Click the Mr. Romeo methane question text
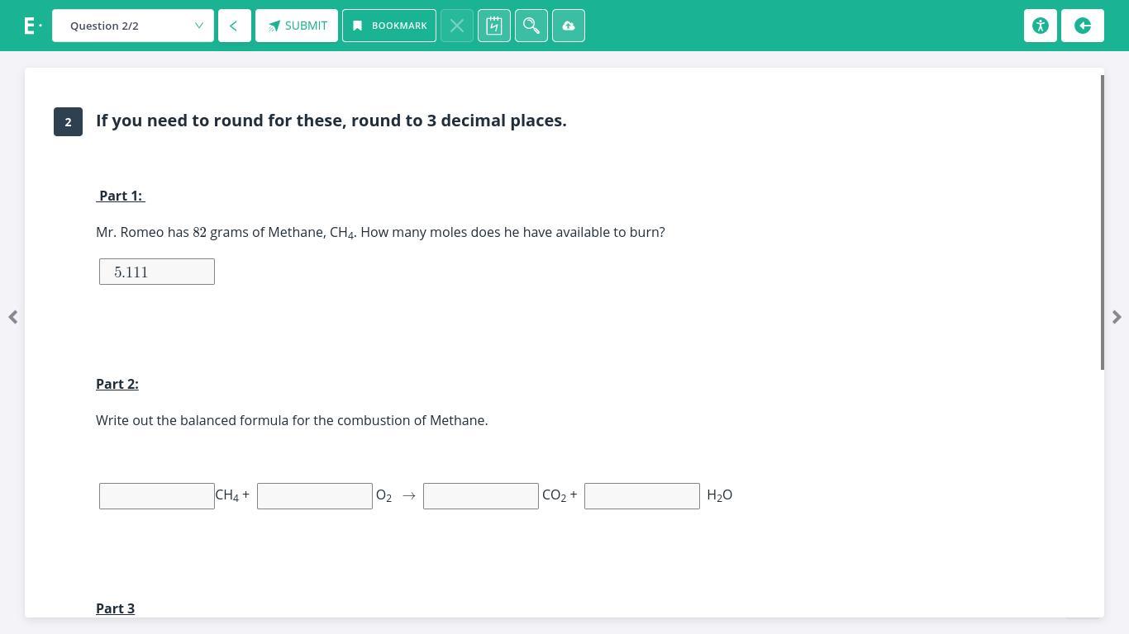This screenshot has width=1129, height=634. (x=380, y=233)
